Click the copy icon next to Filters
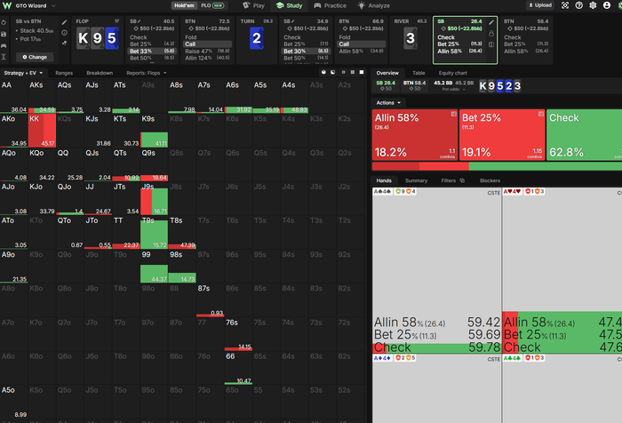This screenshot has width=622, height=423. point(462,180)
